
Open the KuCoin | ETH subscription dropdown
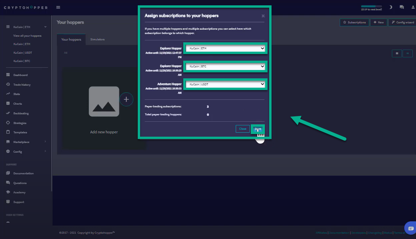225,48
